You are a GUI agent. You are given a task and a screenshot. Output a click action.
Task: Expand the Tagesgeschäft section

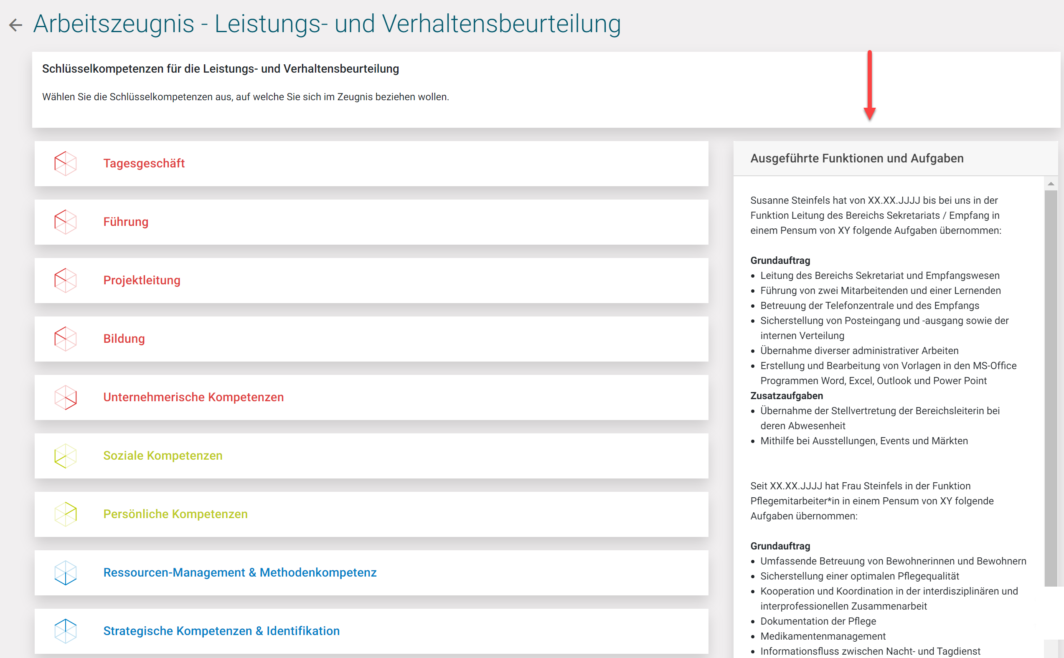(x=144, y=163)
